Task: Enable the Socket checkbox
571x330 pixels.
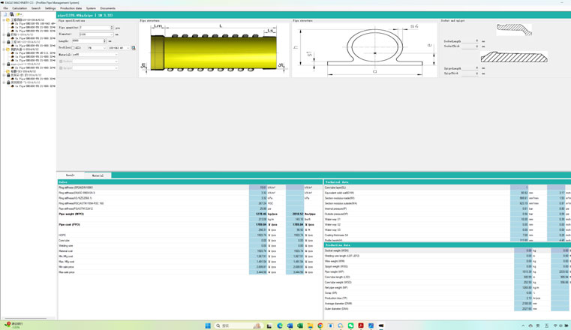Action: [x=61, y=61]
